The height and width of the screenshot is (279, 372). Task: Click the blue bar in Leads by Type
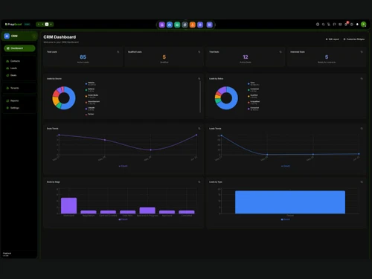click(290, 202)
